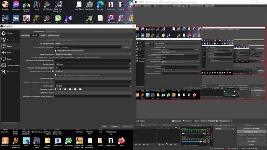Toggle audio track 2 checkbox

(60, 89)
